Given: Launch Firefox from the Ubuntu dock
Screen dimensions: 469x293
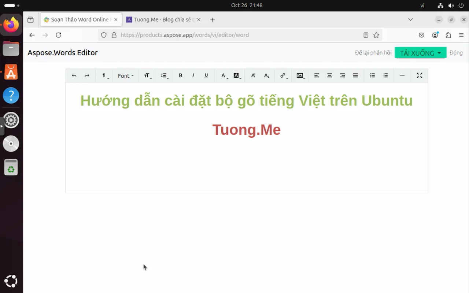Looking at the screenshot, I should click(11, 25).
